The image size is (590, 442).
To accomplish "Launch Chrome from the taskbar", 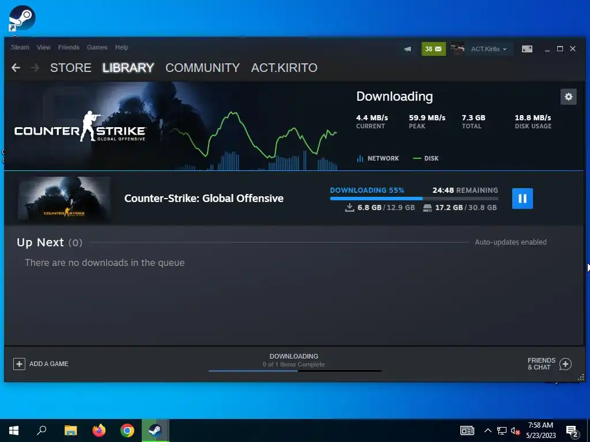I will click(x=127, y=430).
